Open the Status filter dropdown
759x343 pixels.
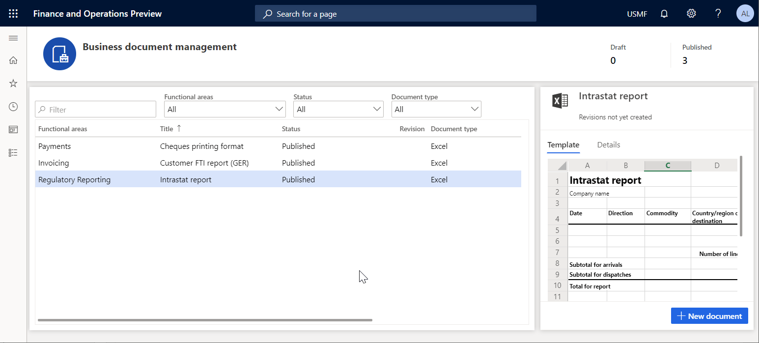pos(338,109)
